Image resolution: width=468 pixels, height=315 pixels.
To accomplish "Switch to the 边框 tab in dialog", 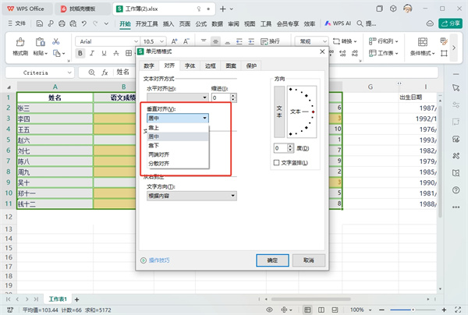I will (x=211, y=65).
